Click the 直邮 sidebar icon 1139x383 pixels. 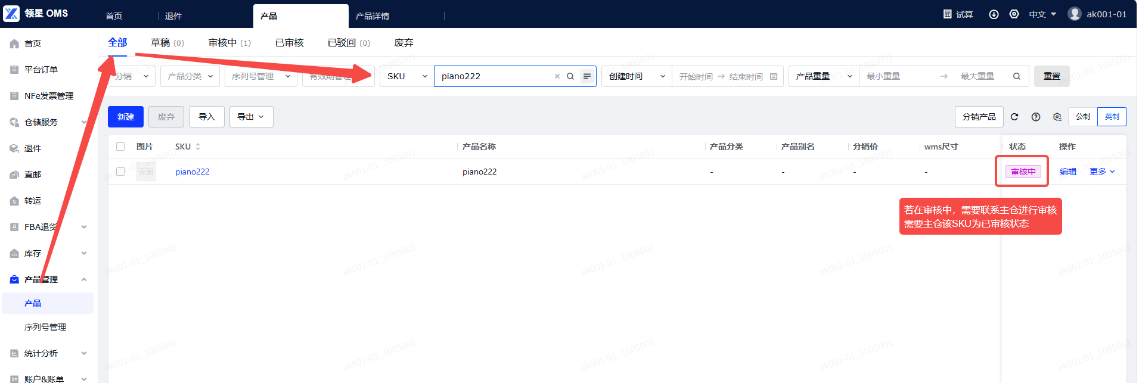(x=14, y=175)
